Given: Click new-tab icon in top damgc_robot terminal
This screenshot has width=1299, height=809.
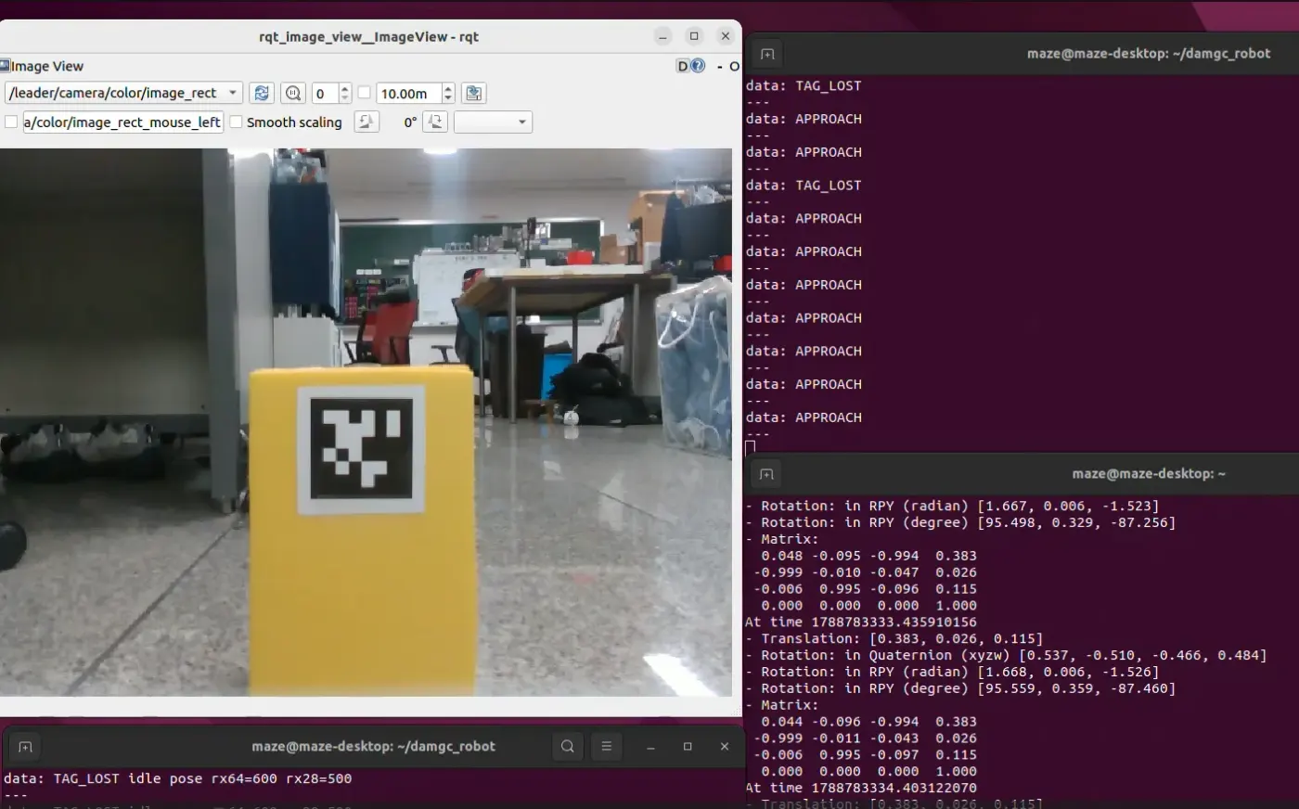Looking at the screenshot, I should (x=766, y=54).
